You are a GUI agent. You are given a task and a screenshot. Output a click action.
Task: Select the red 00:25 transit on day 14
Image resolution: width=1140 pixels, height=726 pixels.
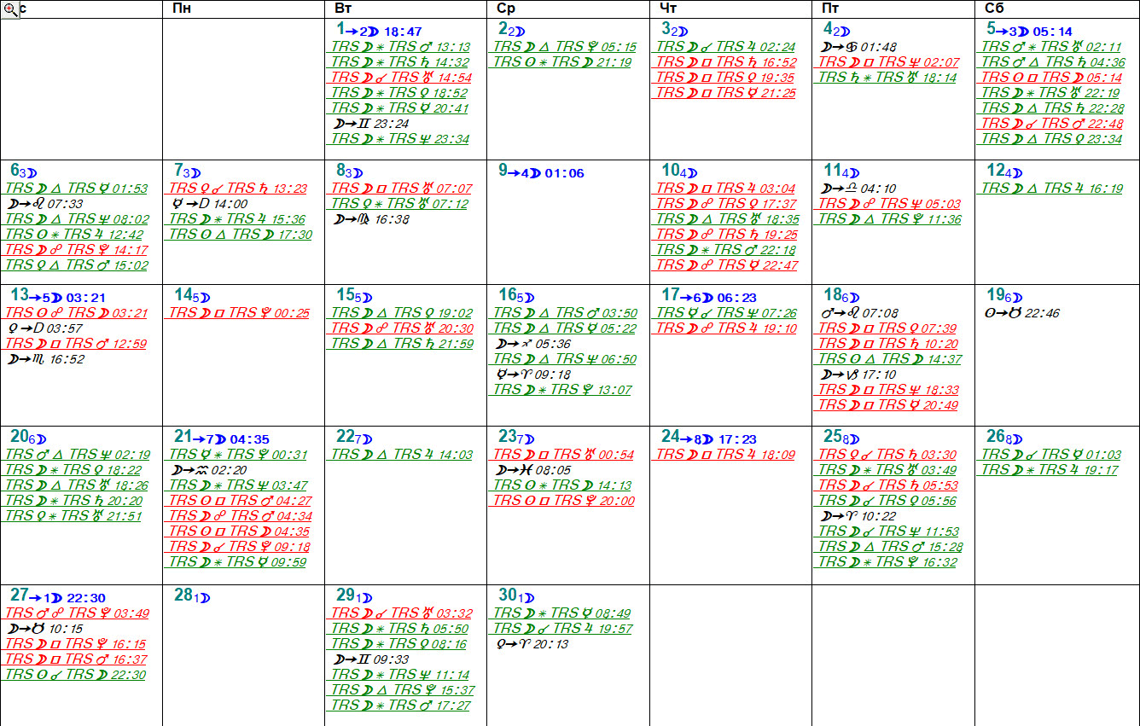click(x=239, y=313)
